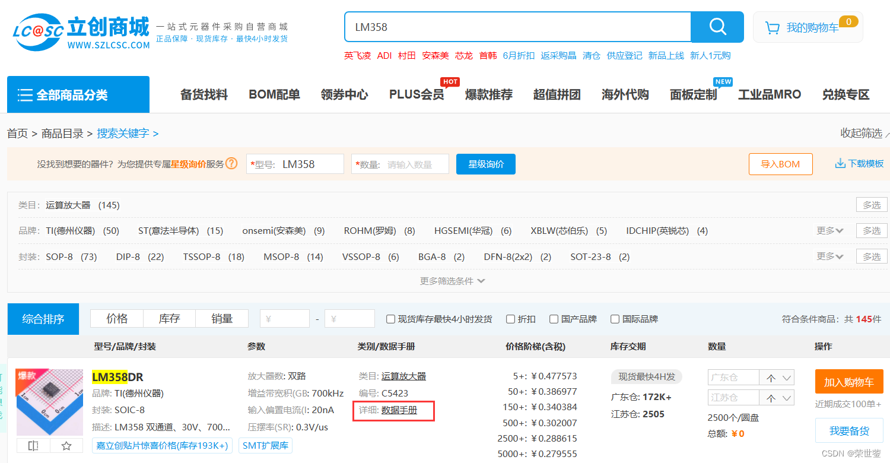Click the 首页 breadcrumb
Screen dimensions: 890x463
pos(17,134)
